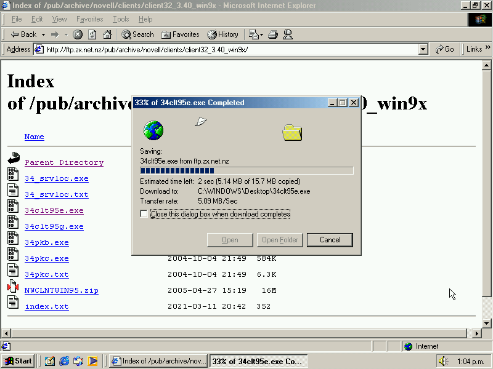Screen dimensions: 493x369
Task: Launch Internet Explorer from the quick launch bar
Action: (64, 361)
